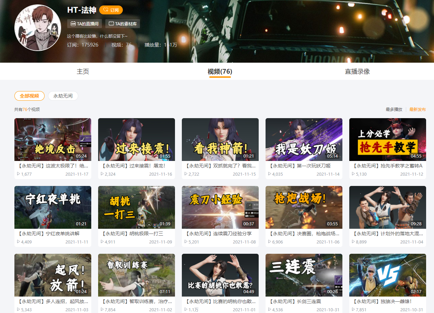Click title 这波太极限了！绝...
Screen dimensions: 434x313
(52, 166)
